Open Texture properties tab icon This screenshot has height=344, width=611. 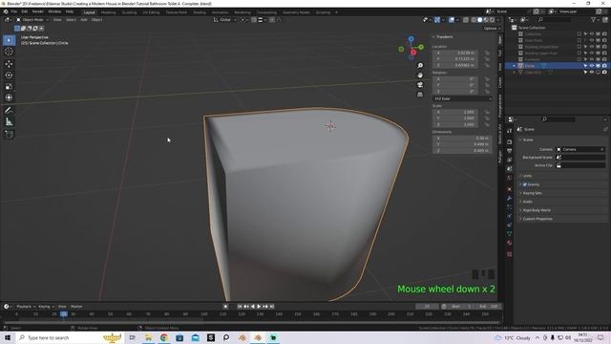click(x=509, y=254)
